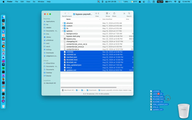Screen dimensions: 192x120
Task: Select the bypass-dark.png file row
Action: (x=97, y=36)
